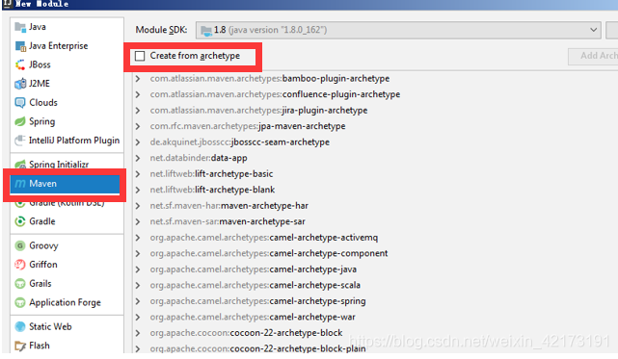Choose the Grails icon

pos(20,283)
